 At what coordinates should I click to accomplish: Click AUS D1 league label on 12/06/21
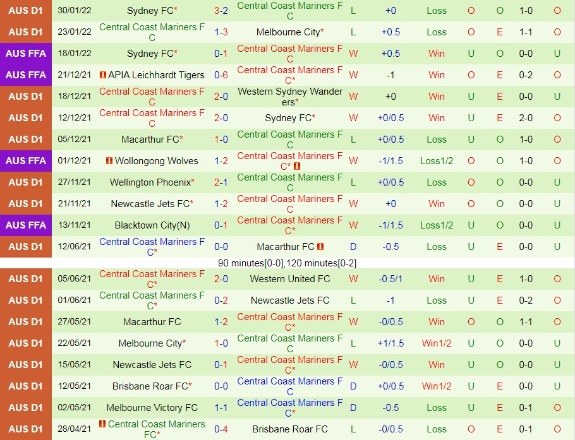pyautogui.click(x=26, y=247)
